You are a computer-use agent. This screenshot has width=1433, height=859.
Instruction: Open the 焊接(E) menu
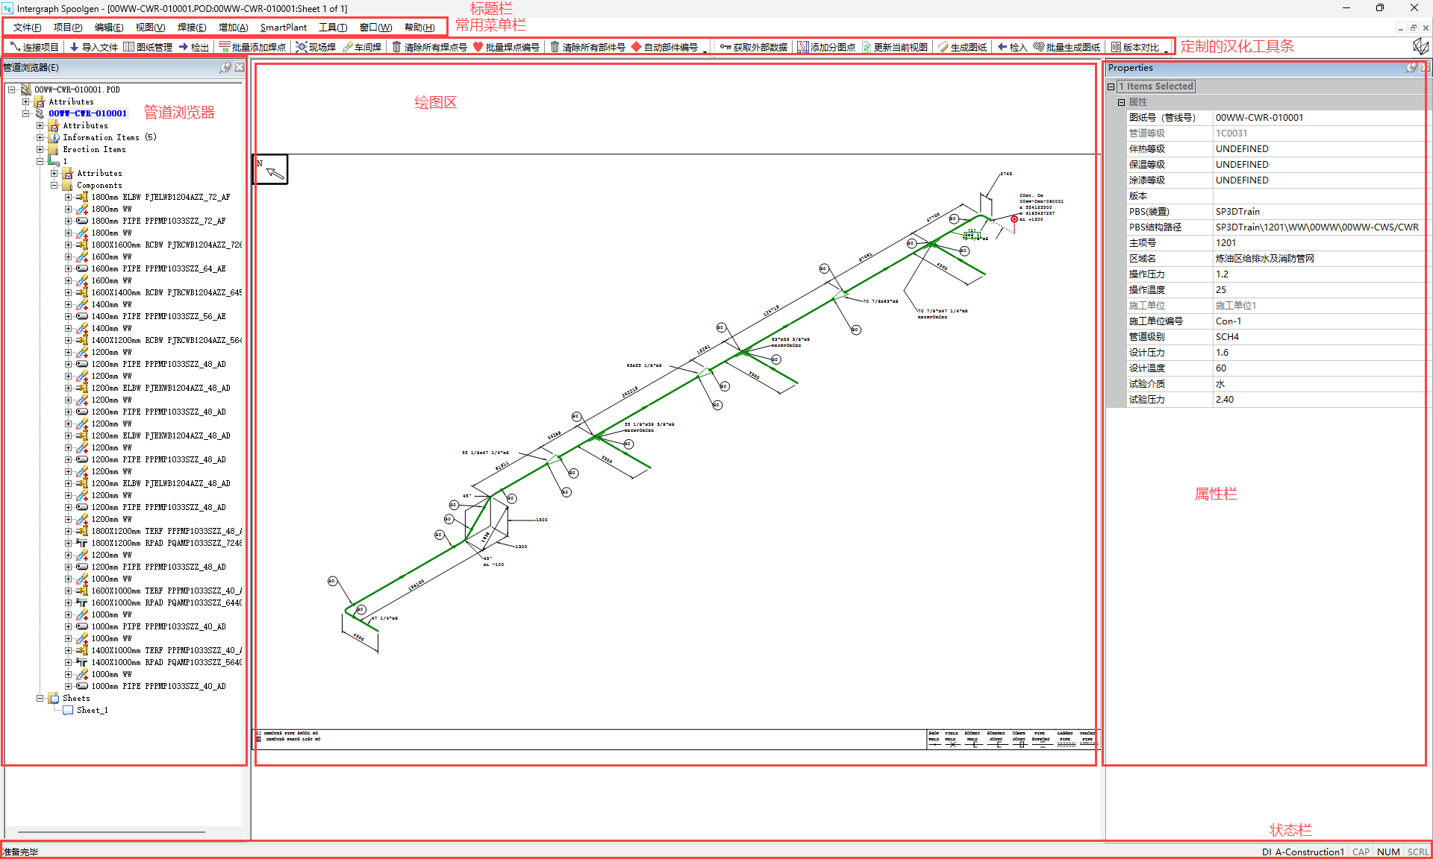pos(192,28)
